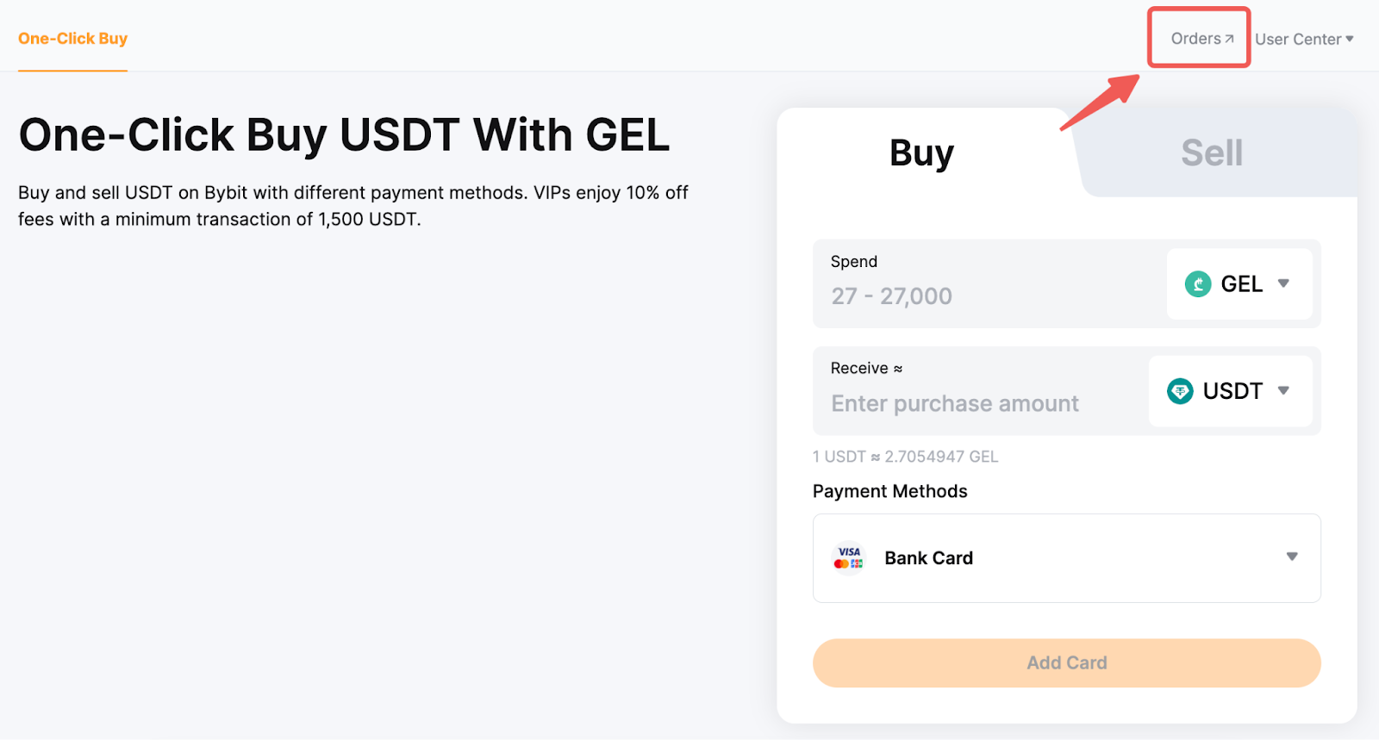Open the Orders link
The image size is (1379, 740).
1195,39
